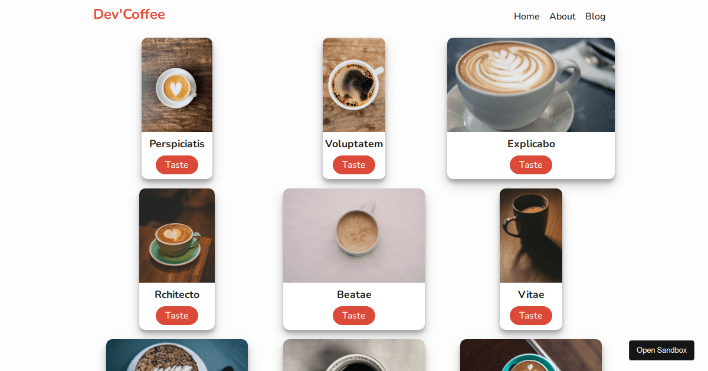Screen dimensions: 708x371
Task: Open the Blog nav link
Action: pos(595,16)
